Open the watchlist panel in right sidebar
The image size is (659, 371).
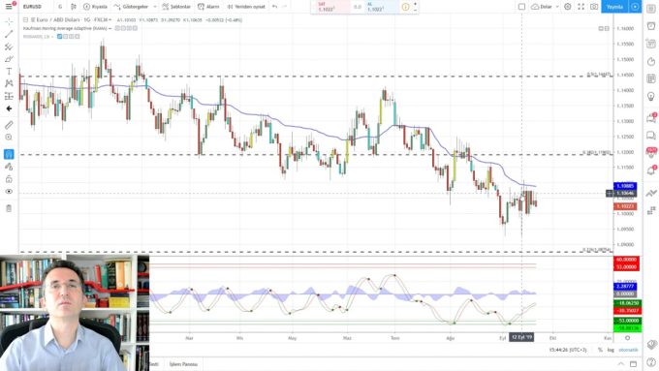(x=651, y=10)
